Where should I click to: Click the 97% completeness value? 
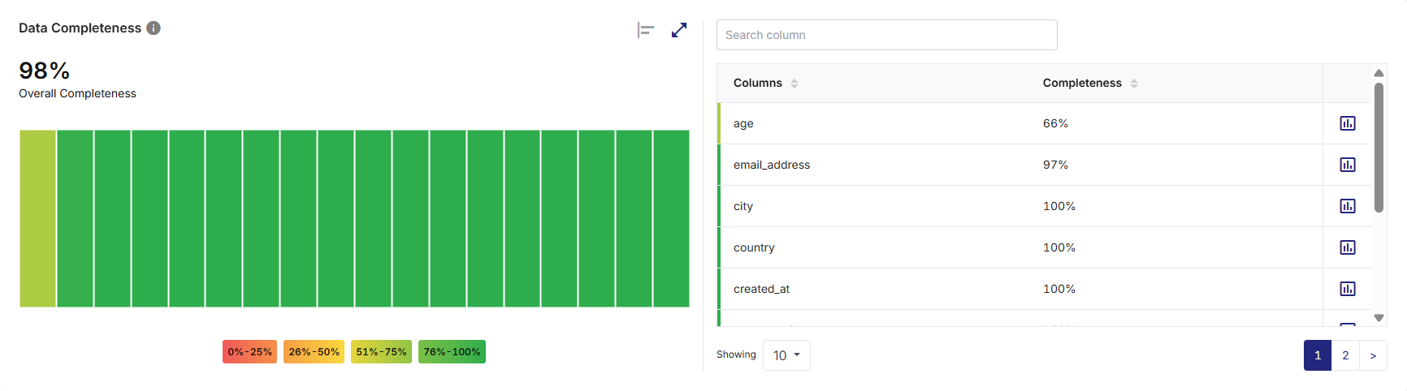[1055, 165]
